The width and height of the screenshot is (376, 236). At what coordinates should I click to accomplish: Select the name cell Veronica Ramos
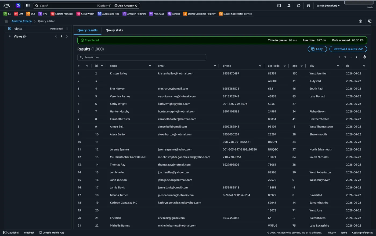click(120, 96)
